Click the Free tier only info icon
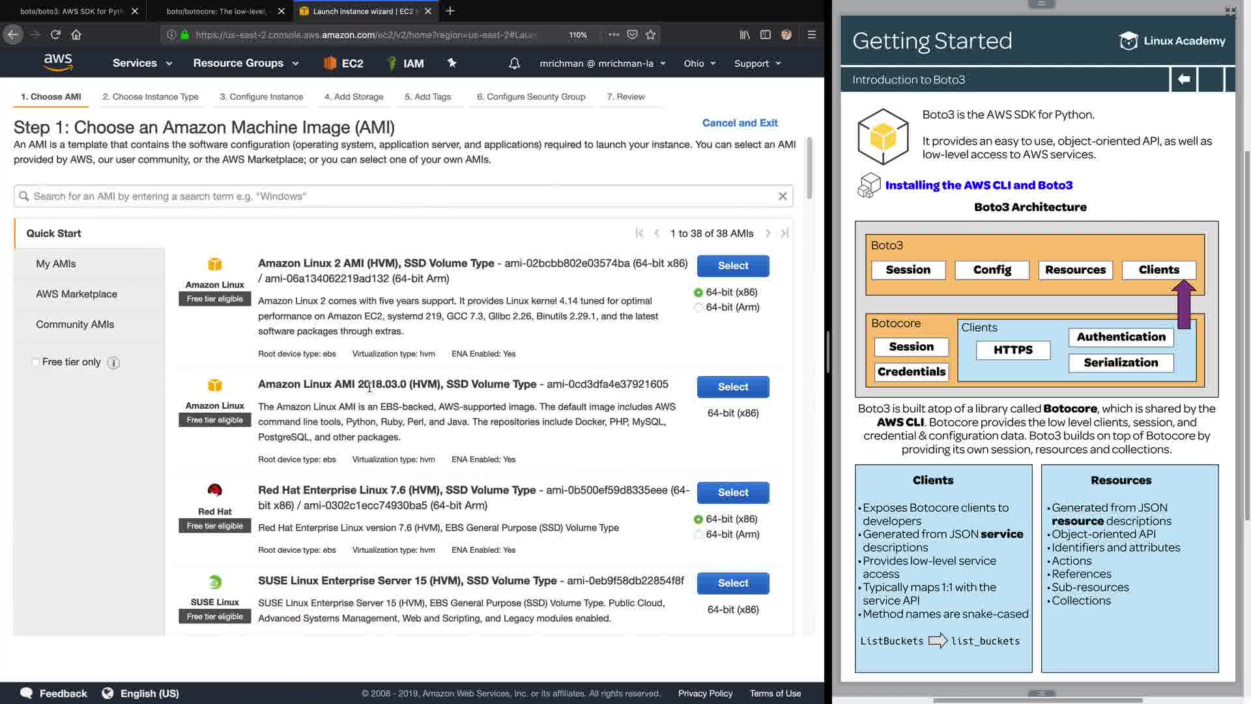 click(113, 363)
